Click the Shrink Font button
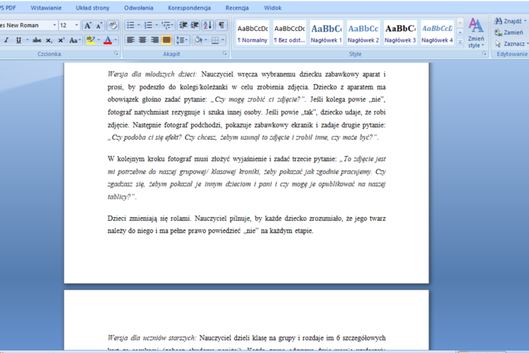This screenshot has width=529, height=353. 99,25
